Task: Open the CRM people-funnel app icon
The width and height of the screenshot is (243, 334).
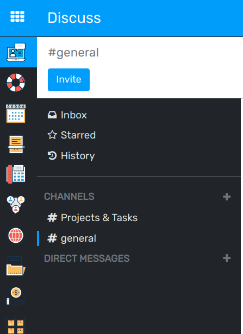Action: tap(16, 205)
